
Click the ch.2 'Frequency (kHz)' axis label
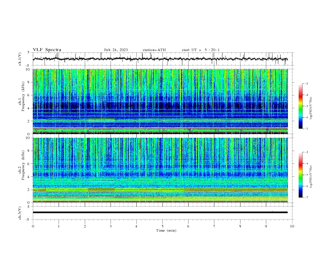pyautogui.click(x=23, y=165)
